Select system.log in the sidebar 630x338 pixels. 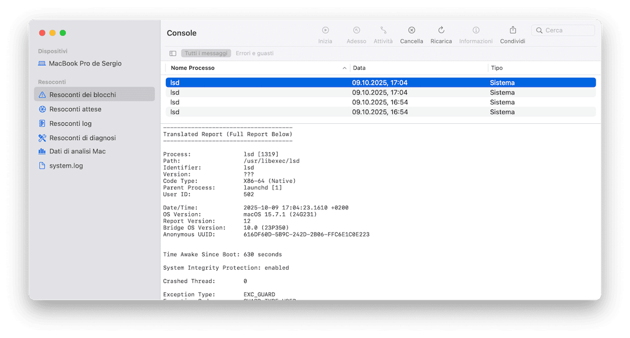pyautogui.click(x=66, y=166)
